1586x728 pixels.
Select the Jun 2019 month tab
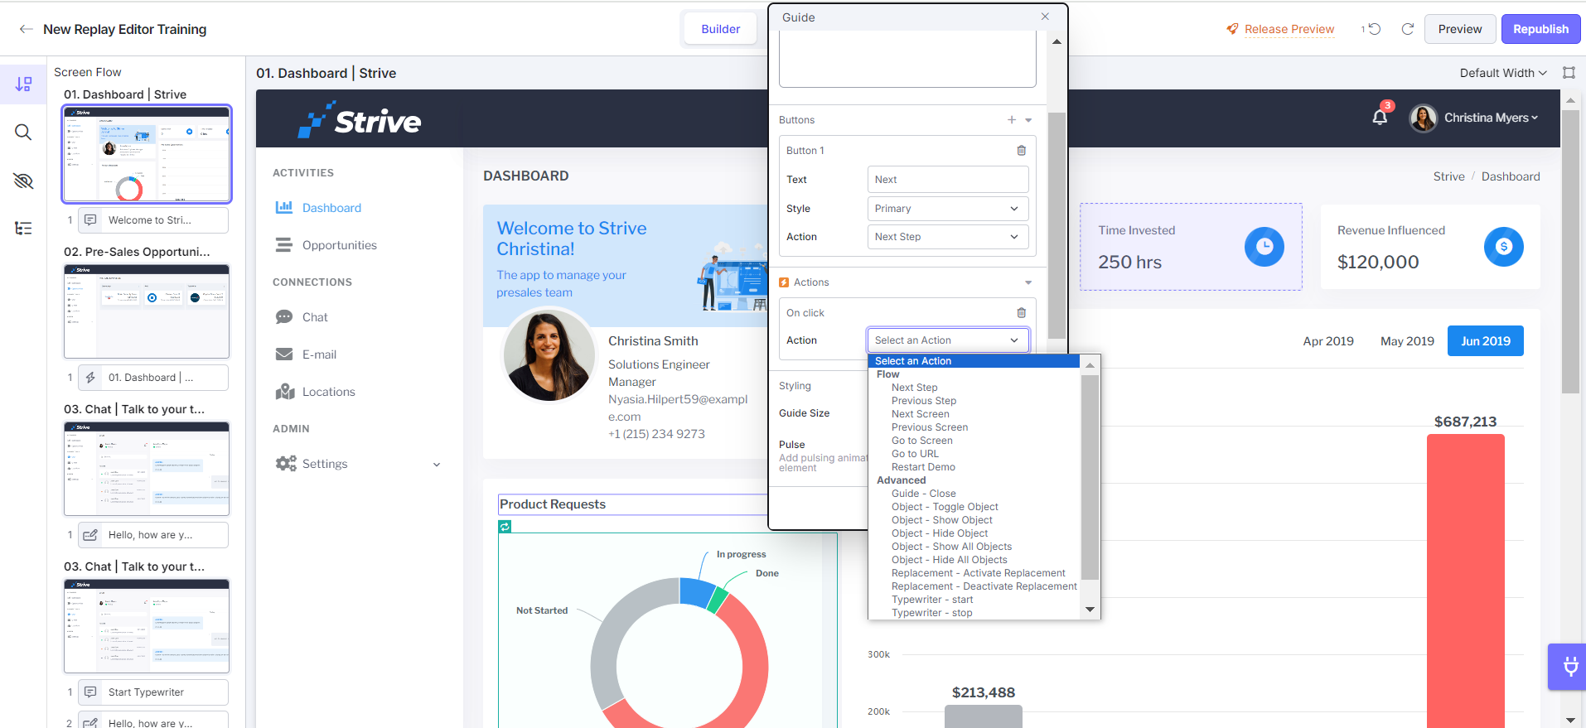click(1485, 341)
